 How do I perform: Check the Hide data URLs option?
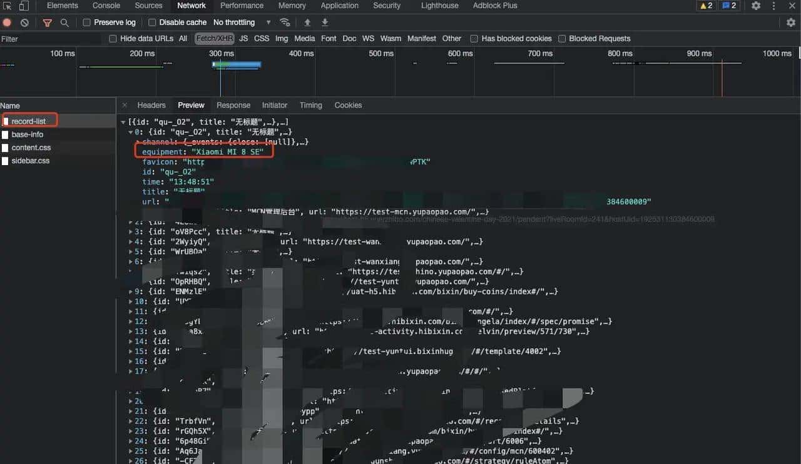point(113,39)
